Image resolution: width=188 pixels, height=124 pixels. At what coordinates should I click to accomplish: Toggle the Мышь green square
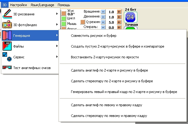pos(64,24)
